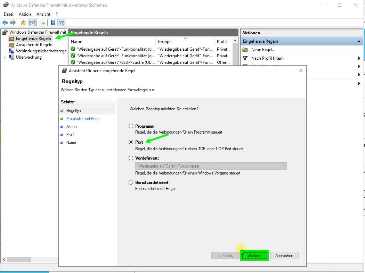Go to the Profil wizard step
The height and width of the screenshot is (273, 365).
[x=70, y=135]
